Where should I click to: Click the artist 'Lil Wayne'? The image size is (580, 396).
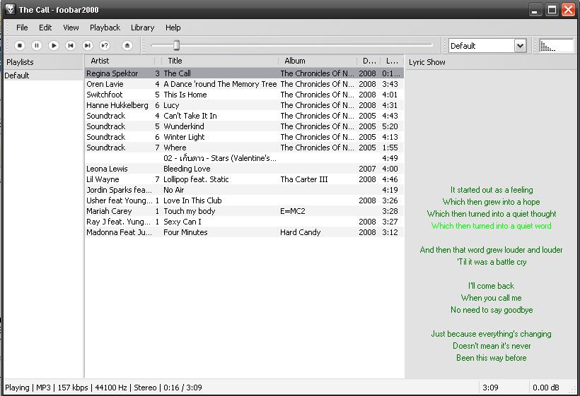103,179
